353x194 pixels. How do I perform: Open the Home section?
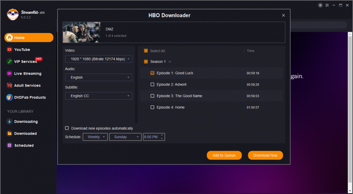(29, 38)
